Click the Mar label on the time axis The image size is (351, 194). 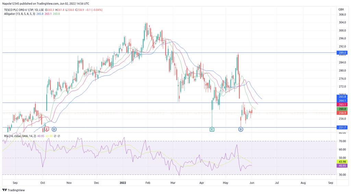(173, 183)
